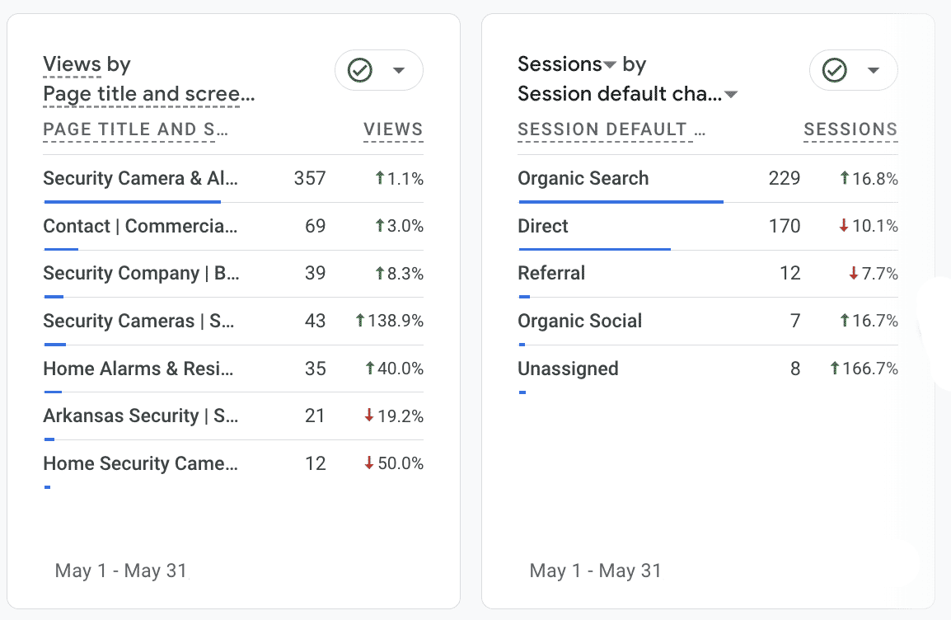Image resolution: width=951 pixels, height=620 pixels.
Task: Click the check status icon in Views card
Action: click(x=360, y=71)
